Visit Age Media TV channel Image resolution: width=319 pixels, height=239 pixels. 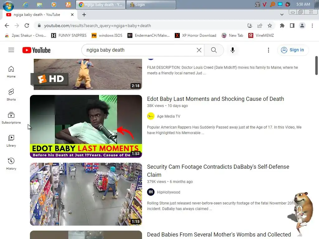coord(169,116)
